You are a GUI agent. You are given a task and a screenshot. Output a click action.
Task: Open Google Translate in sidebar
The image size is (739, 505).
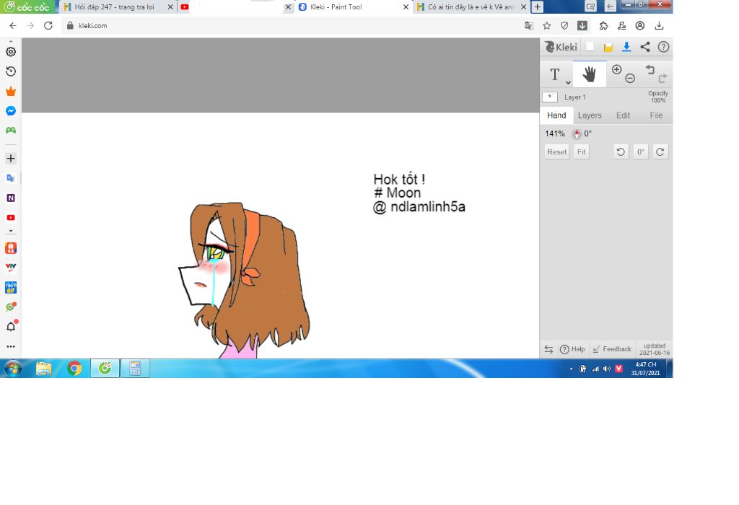click(11, 178)
